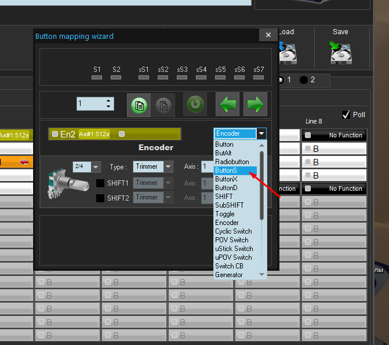Choose ButtonD from the list
389x345 pixels.
click(x=235, y=188)
